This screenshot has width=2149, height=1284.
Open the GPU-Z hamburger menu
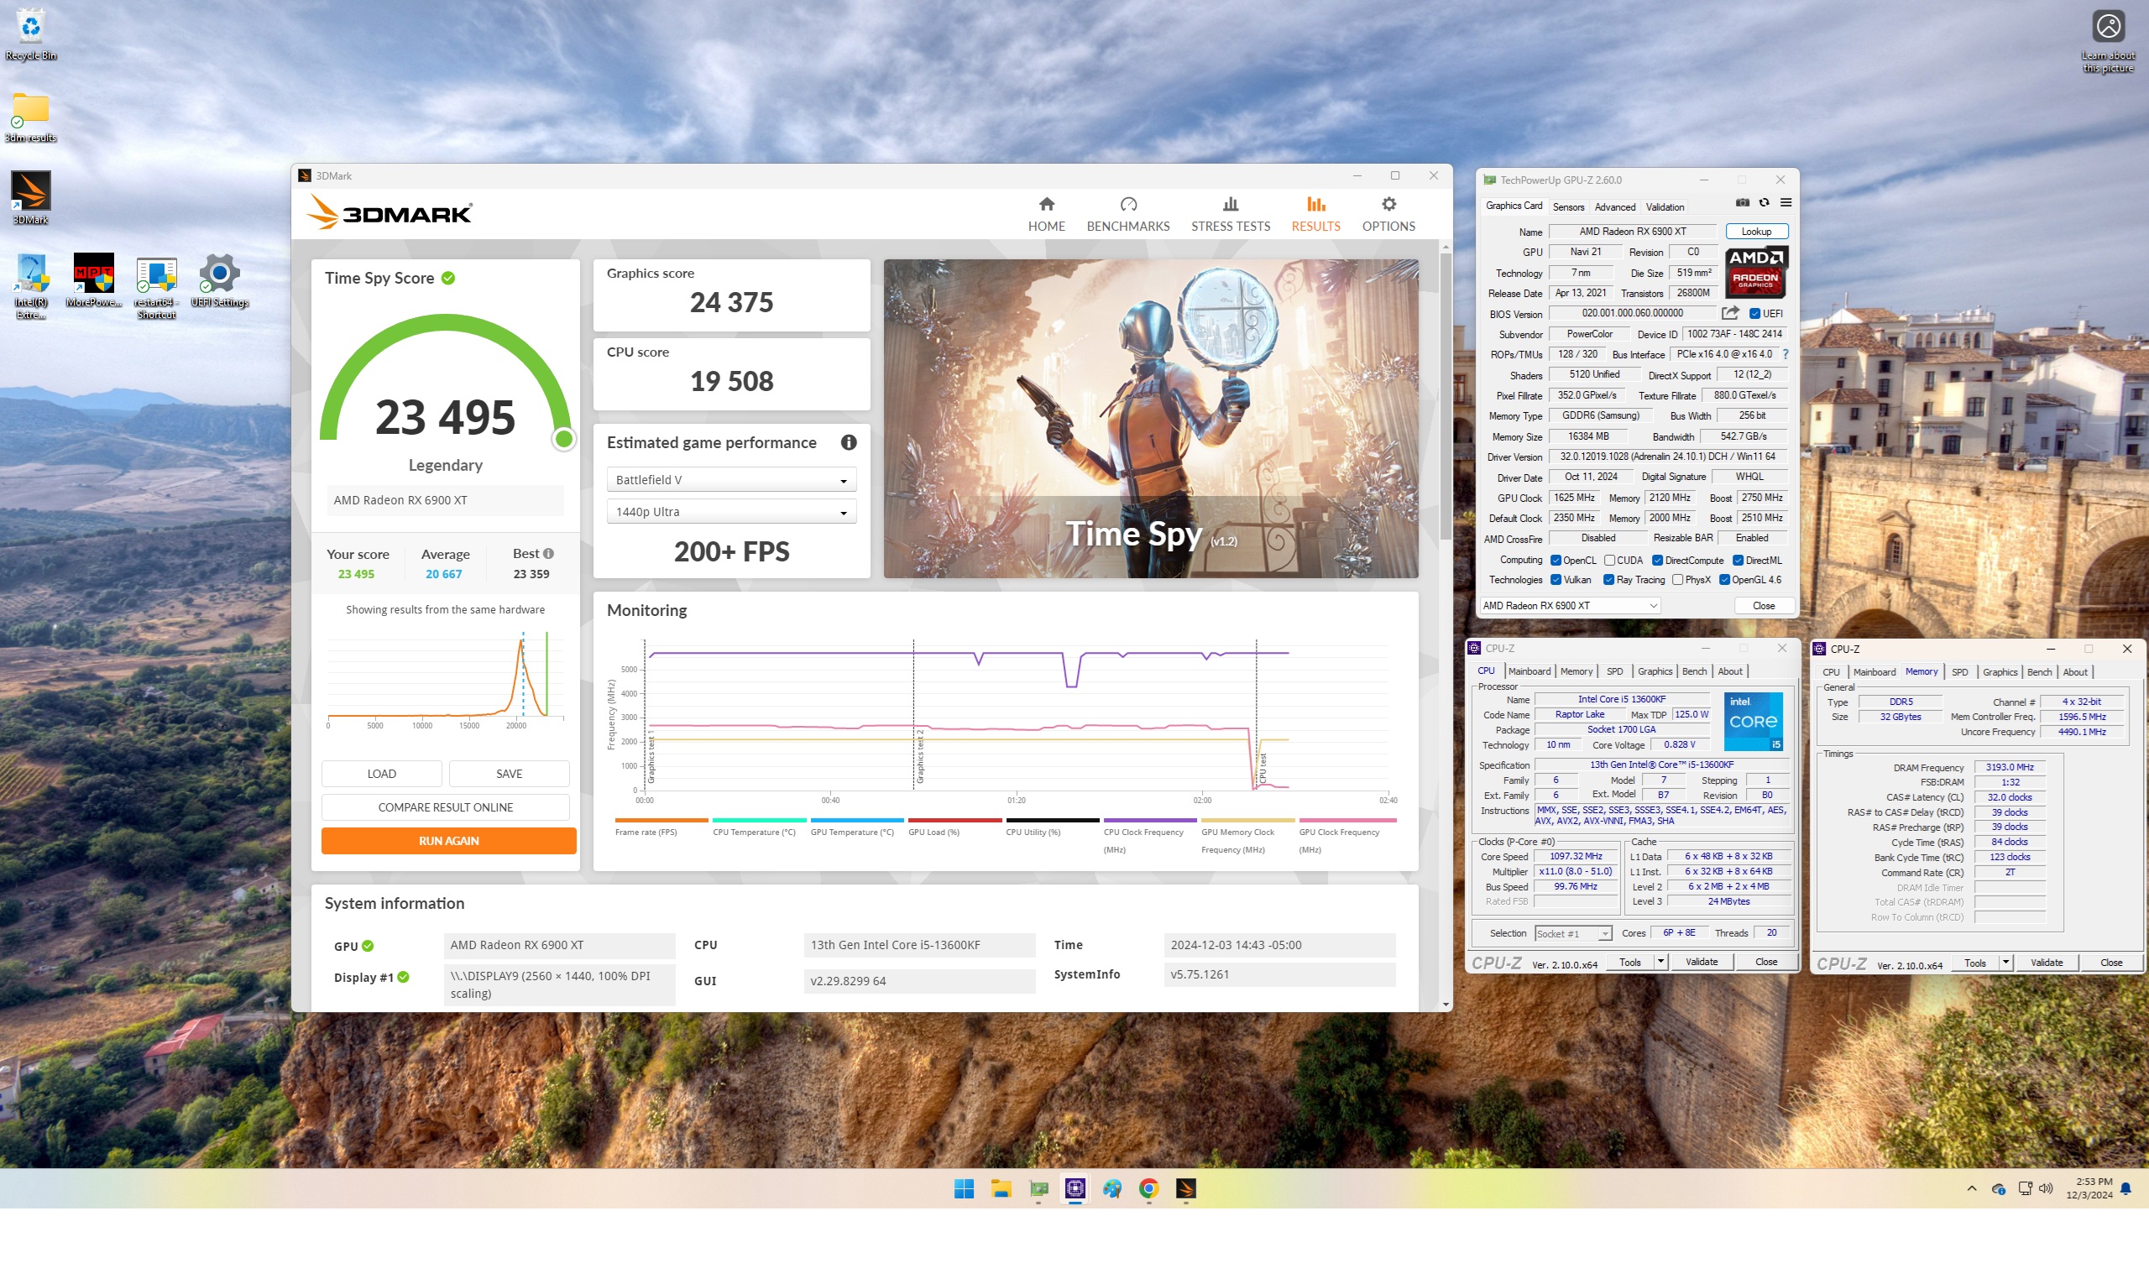click(1786, 202)
